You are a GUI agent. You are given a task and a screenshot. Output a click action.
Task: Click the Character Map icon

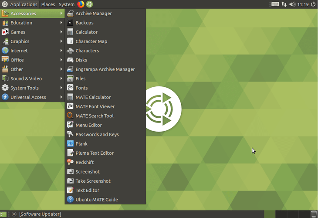70,41
